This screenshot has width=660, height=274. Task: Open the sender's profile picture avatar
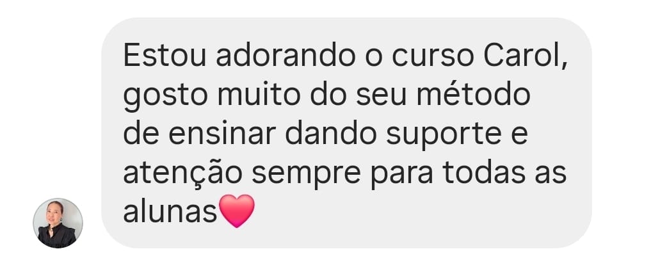[58, 223]
